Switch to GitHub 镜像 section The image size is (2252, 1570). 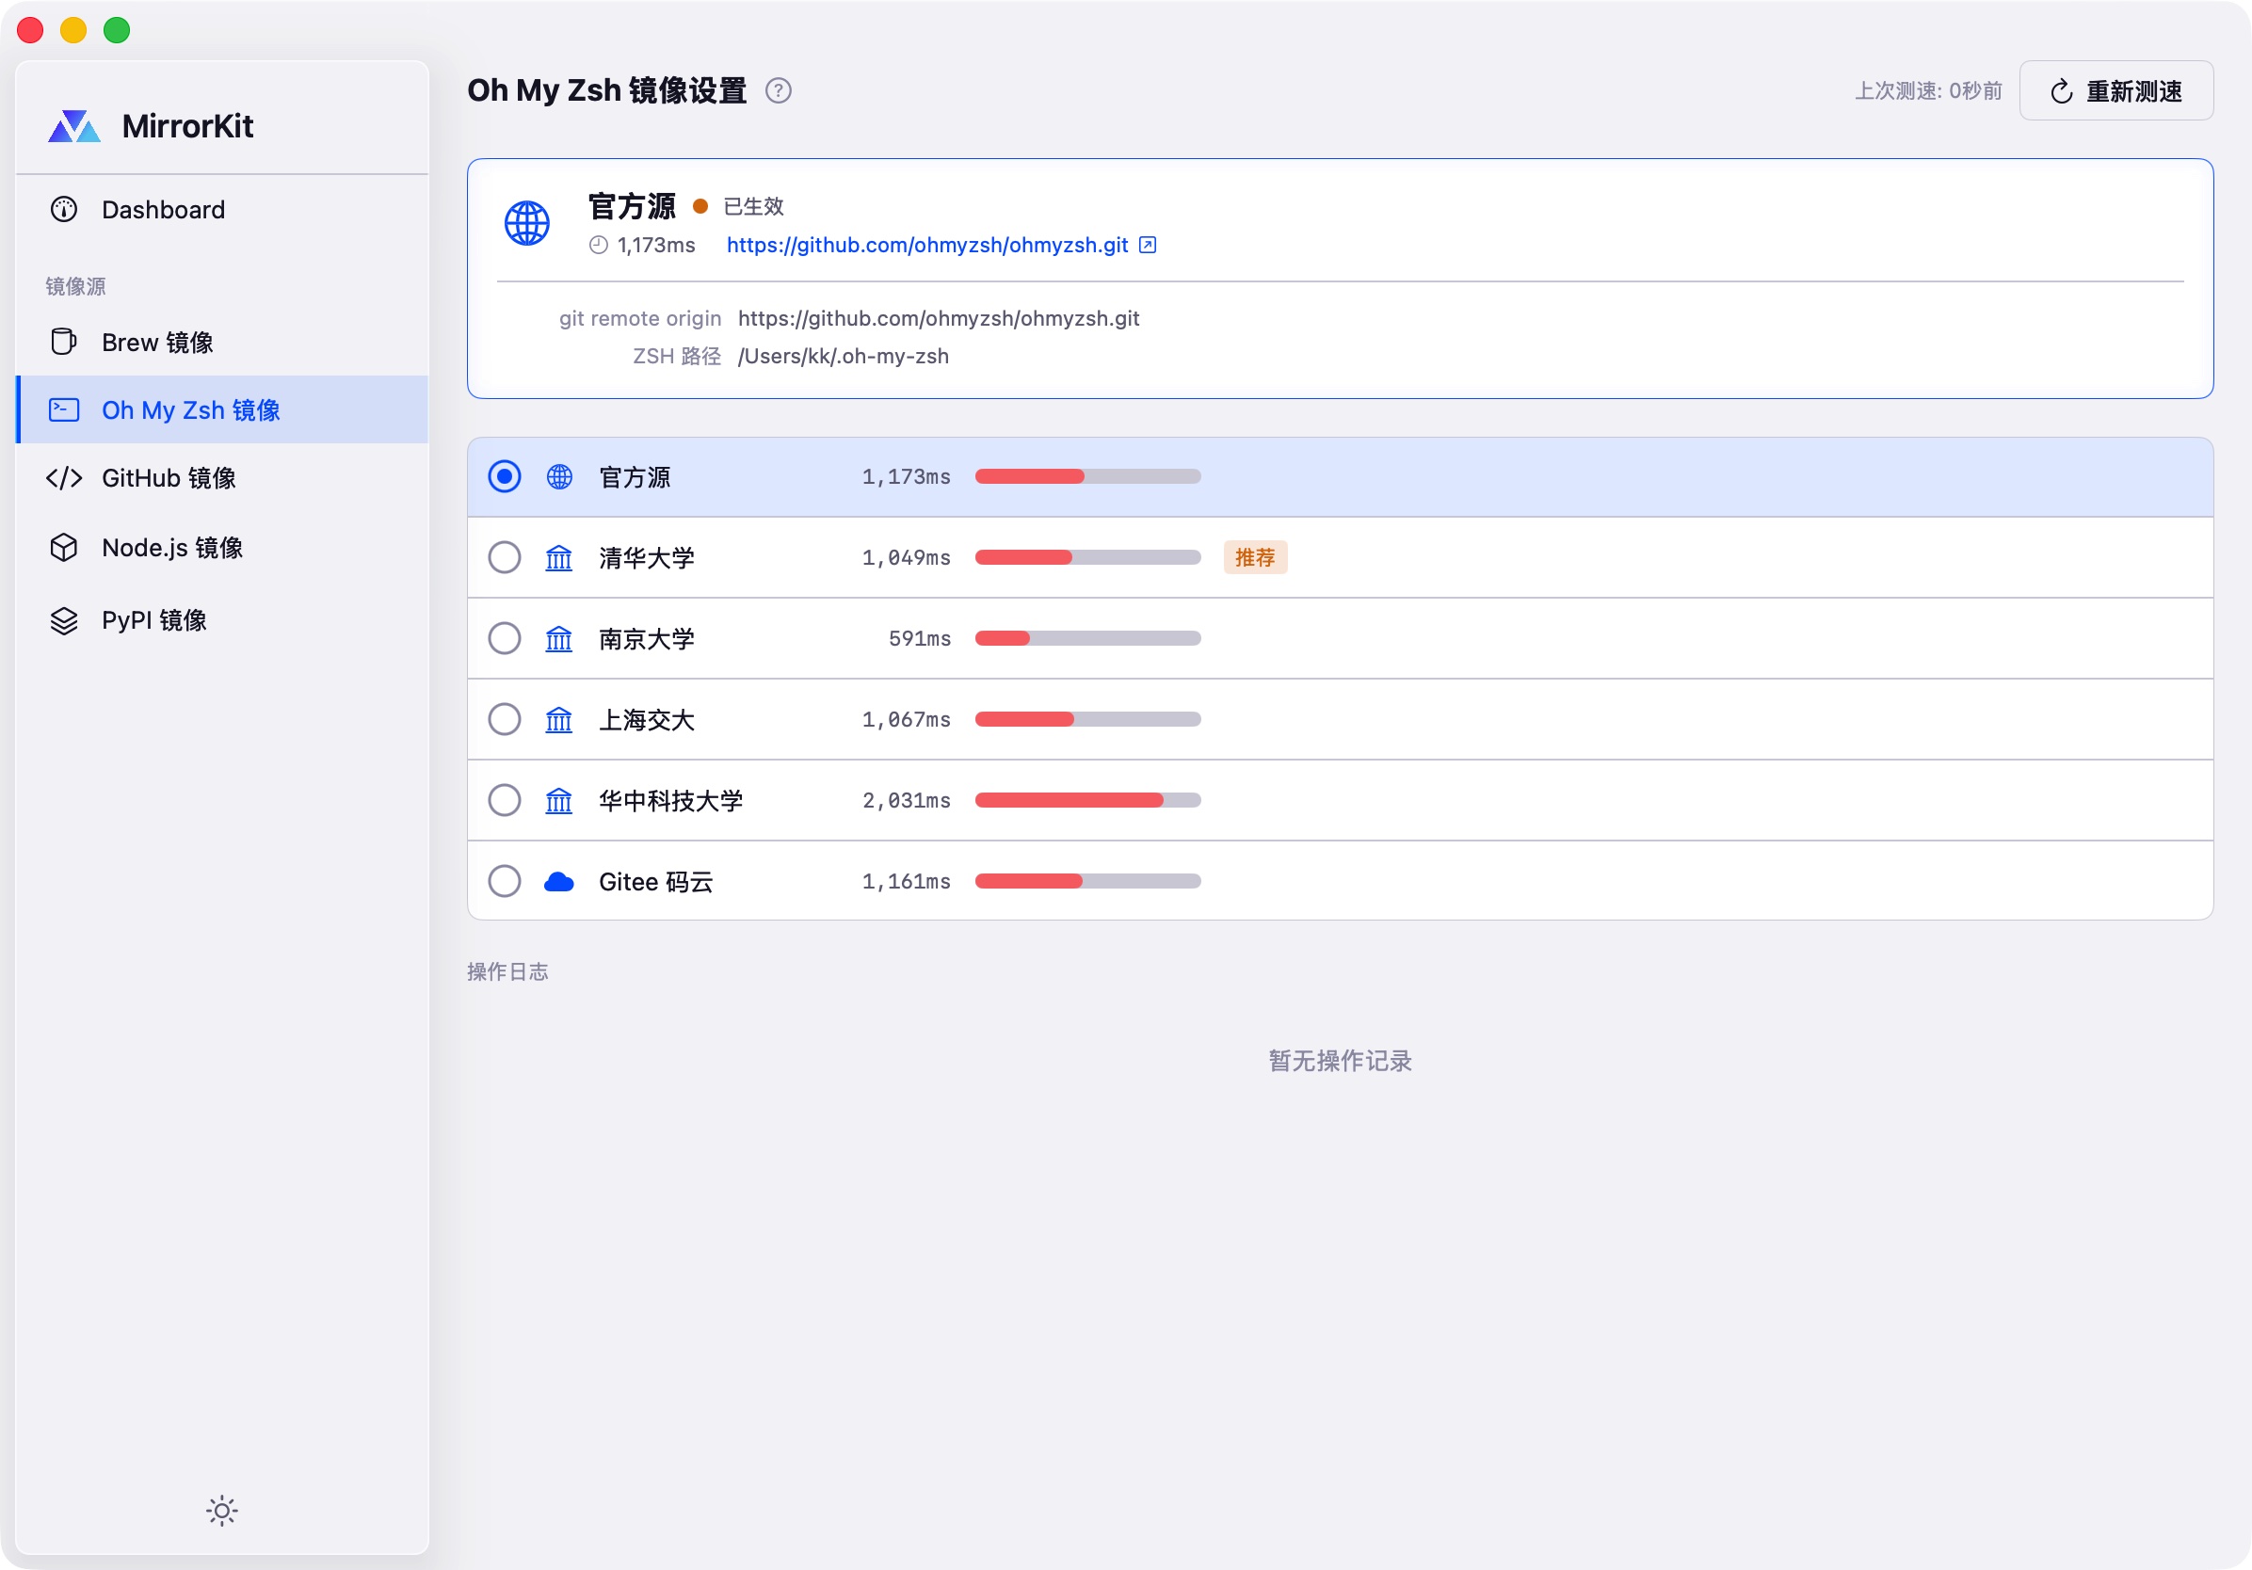(222, 477)
